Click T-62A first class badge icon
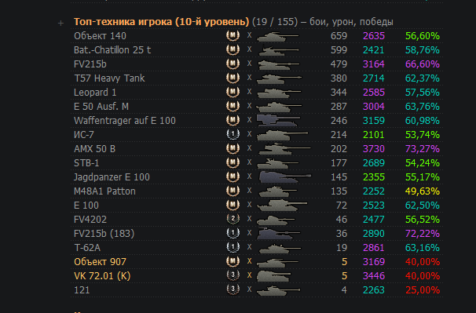This screenshot has width=476, height=313. [x=233, y=247]
